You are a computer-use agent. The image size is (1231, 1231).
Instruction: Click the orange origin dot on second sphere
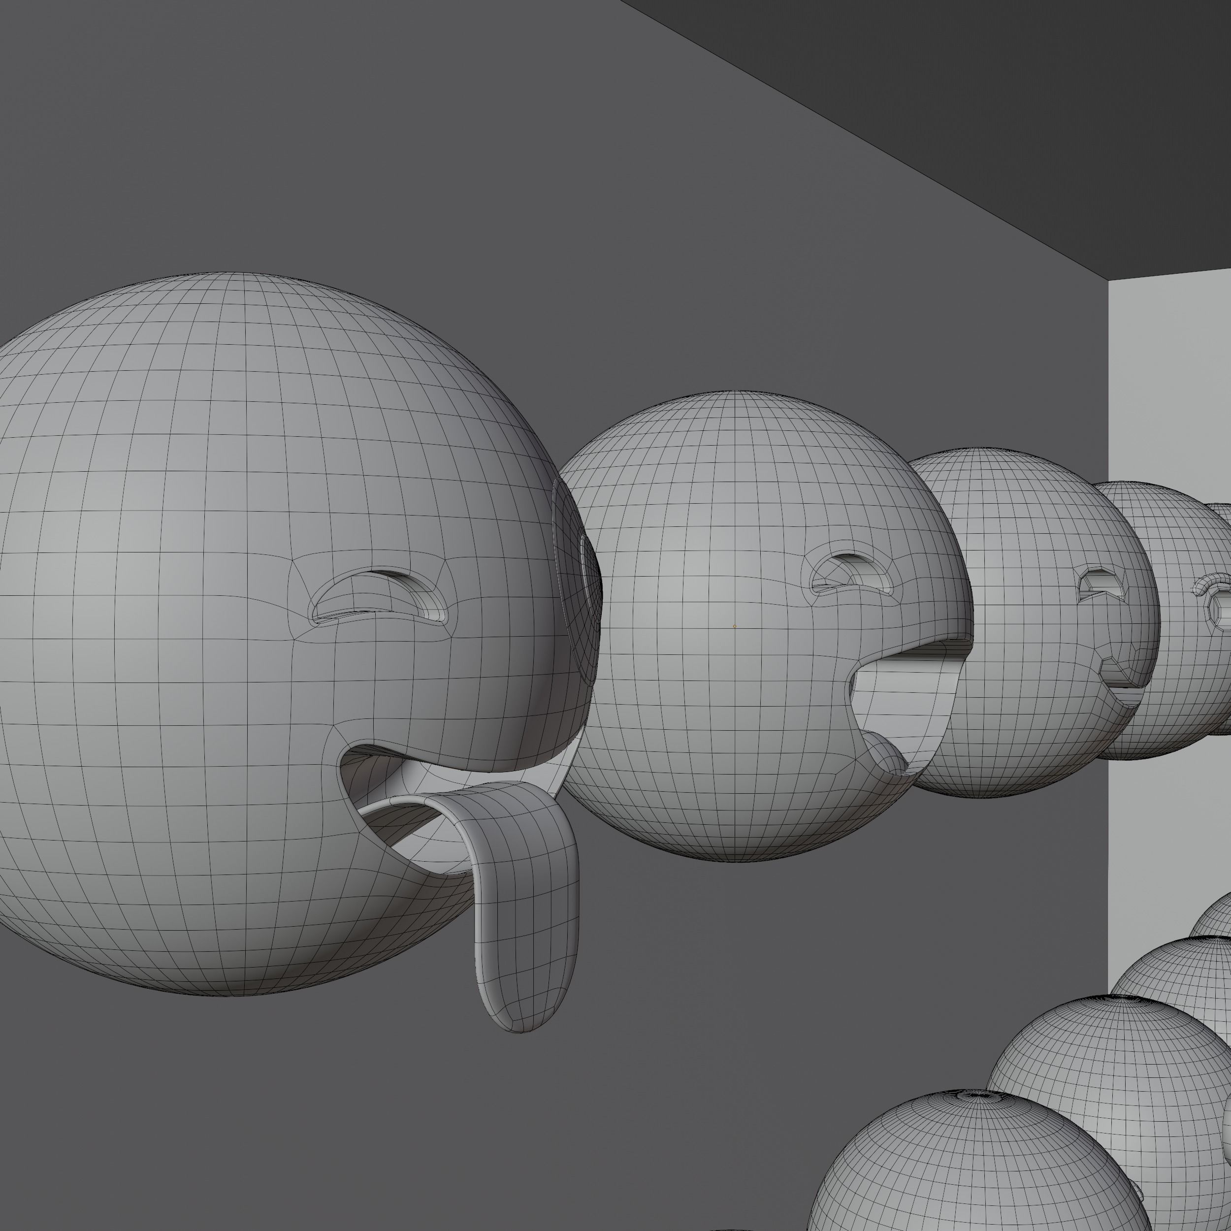[735, 626]
